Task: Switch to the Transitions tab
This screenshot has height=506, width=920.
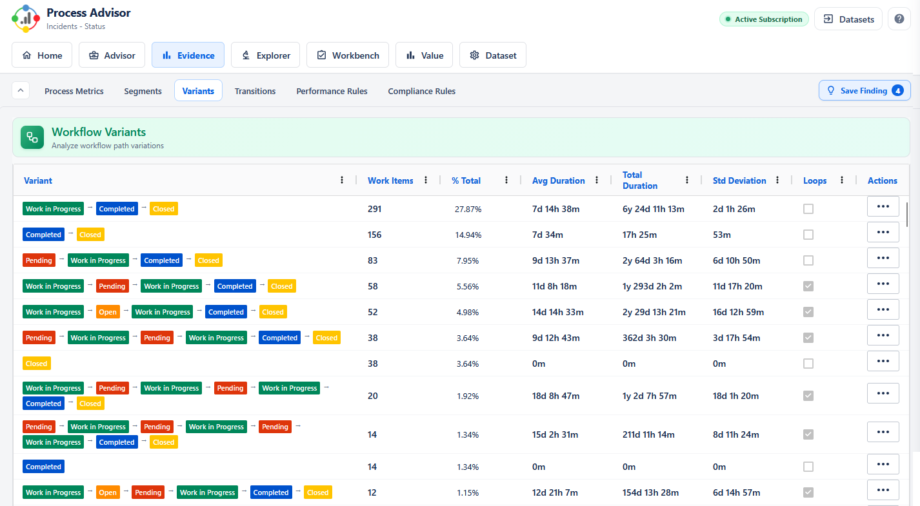Action: tap(255, 91)
